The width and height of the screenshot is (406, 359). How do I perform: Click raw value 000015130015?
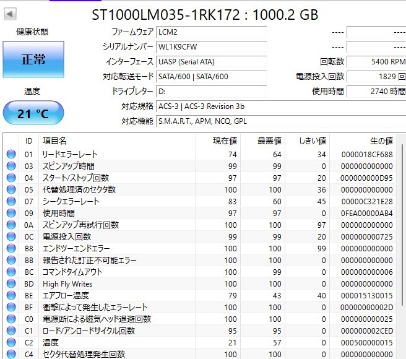pos(367,296)
